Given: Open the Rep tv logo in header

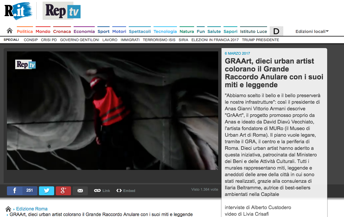Looking at the screenshot, I should 62,11.
